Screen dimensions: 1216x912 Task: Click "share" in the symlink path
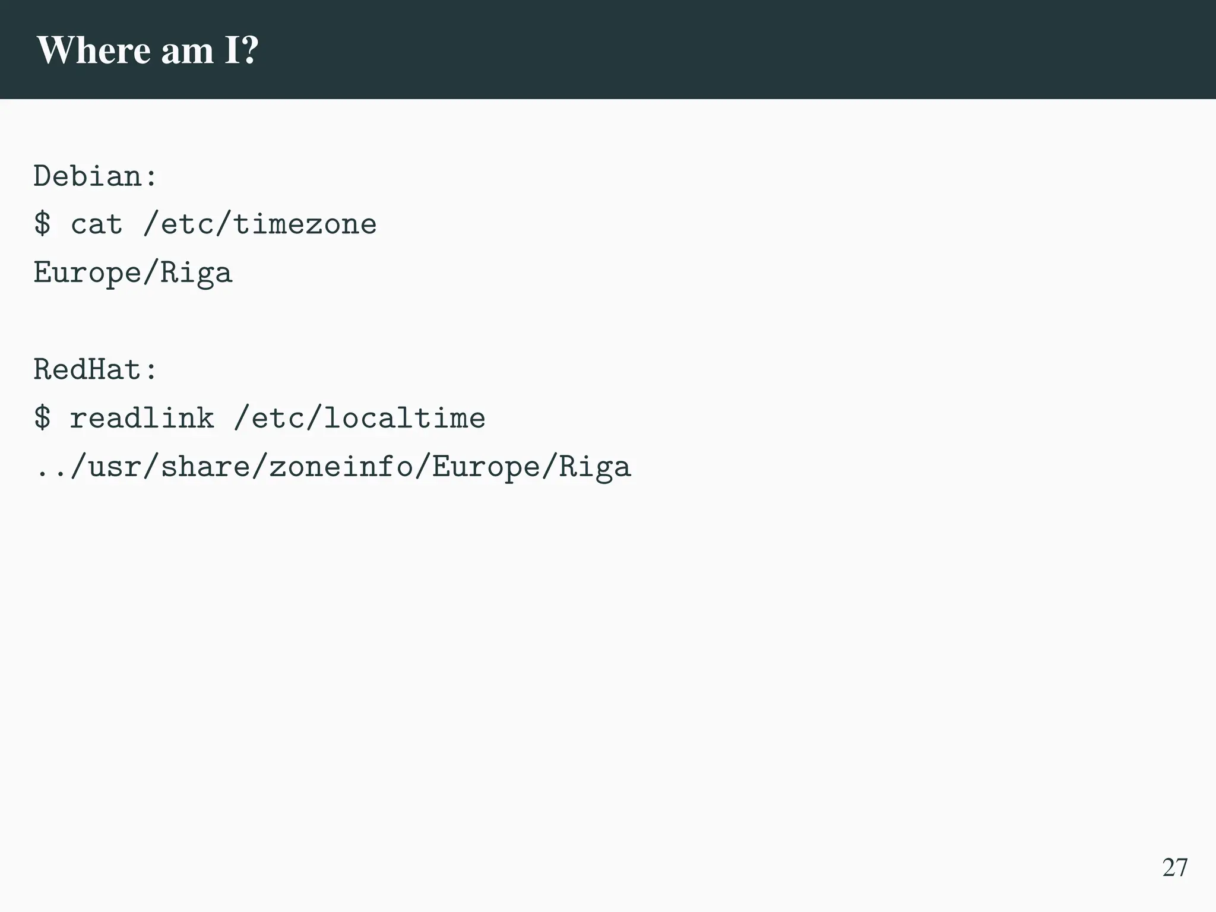205,467
